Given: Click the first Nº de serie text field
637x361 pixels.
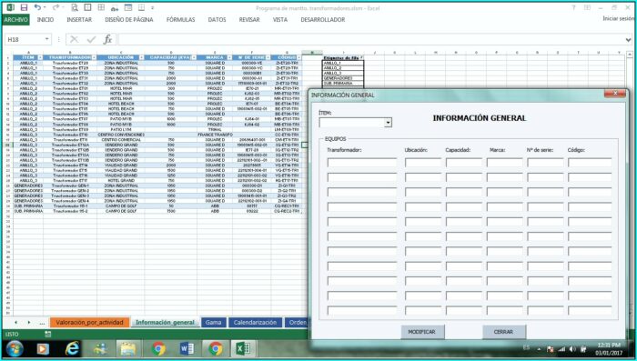Looking at the screenshot, I should pyautogui.click(x=546, y=163).
